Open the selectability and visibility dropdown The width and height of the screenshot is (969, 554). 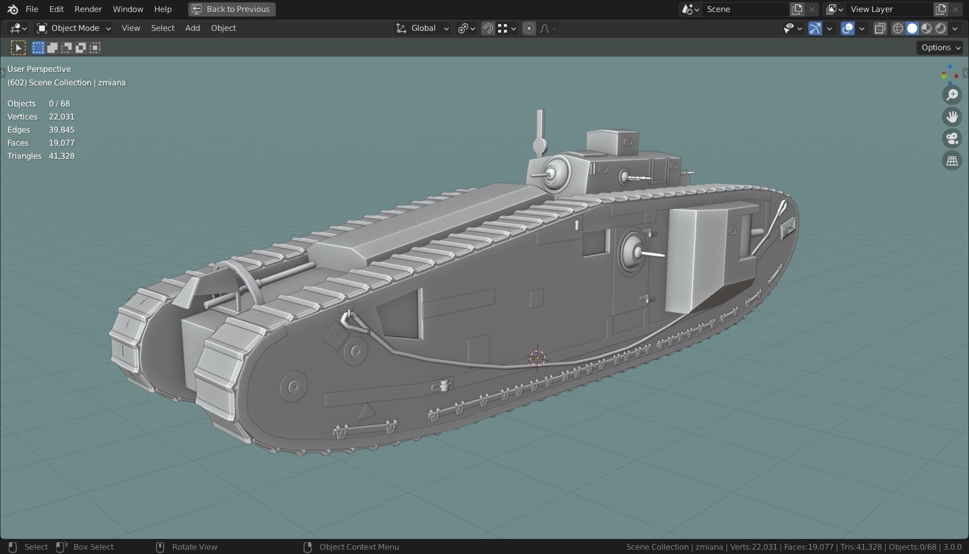point(792,28)
